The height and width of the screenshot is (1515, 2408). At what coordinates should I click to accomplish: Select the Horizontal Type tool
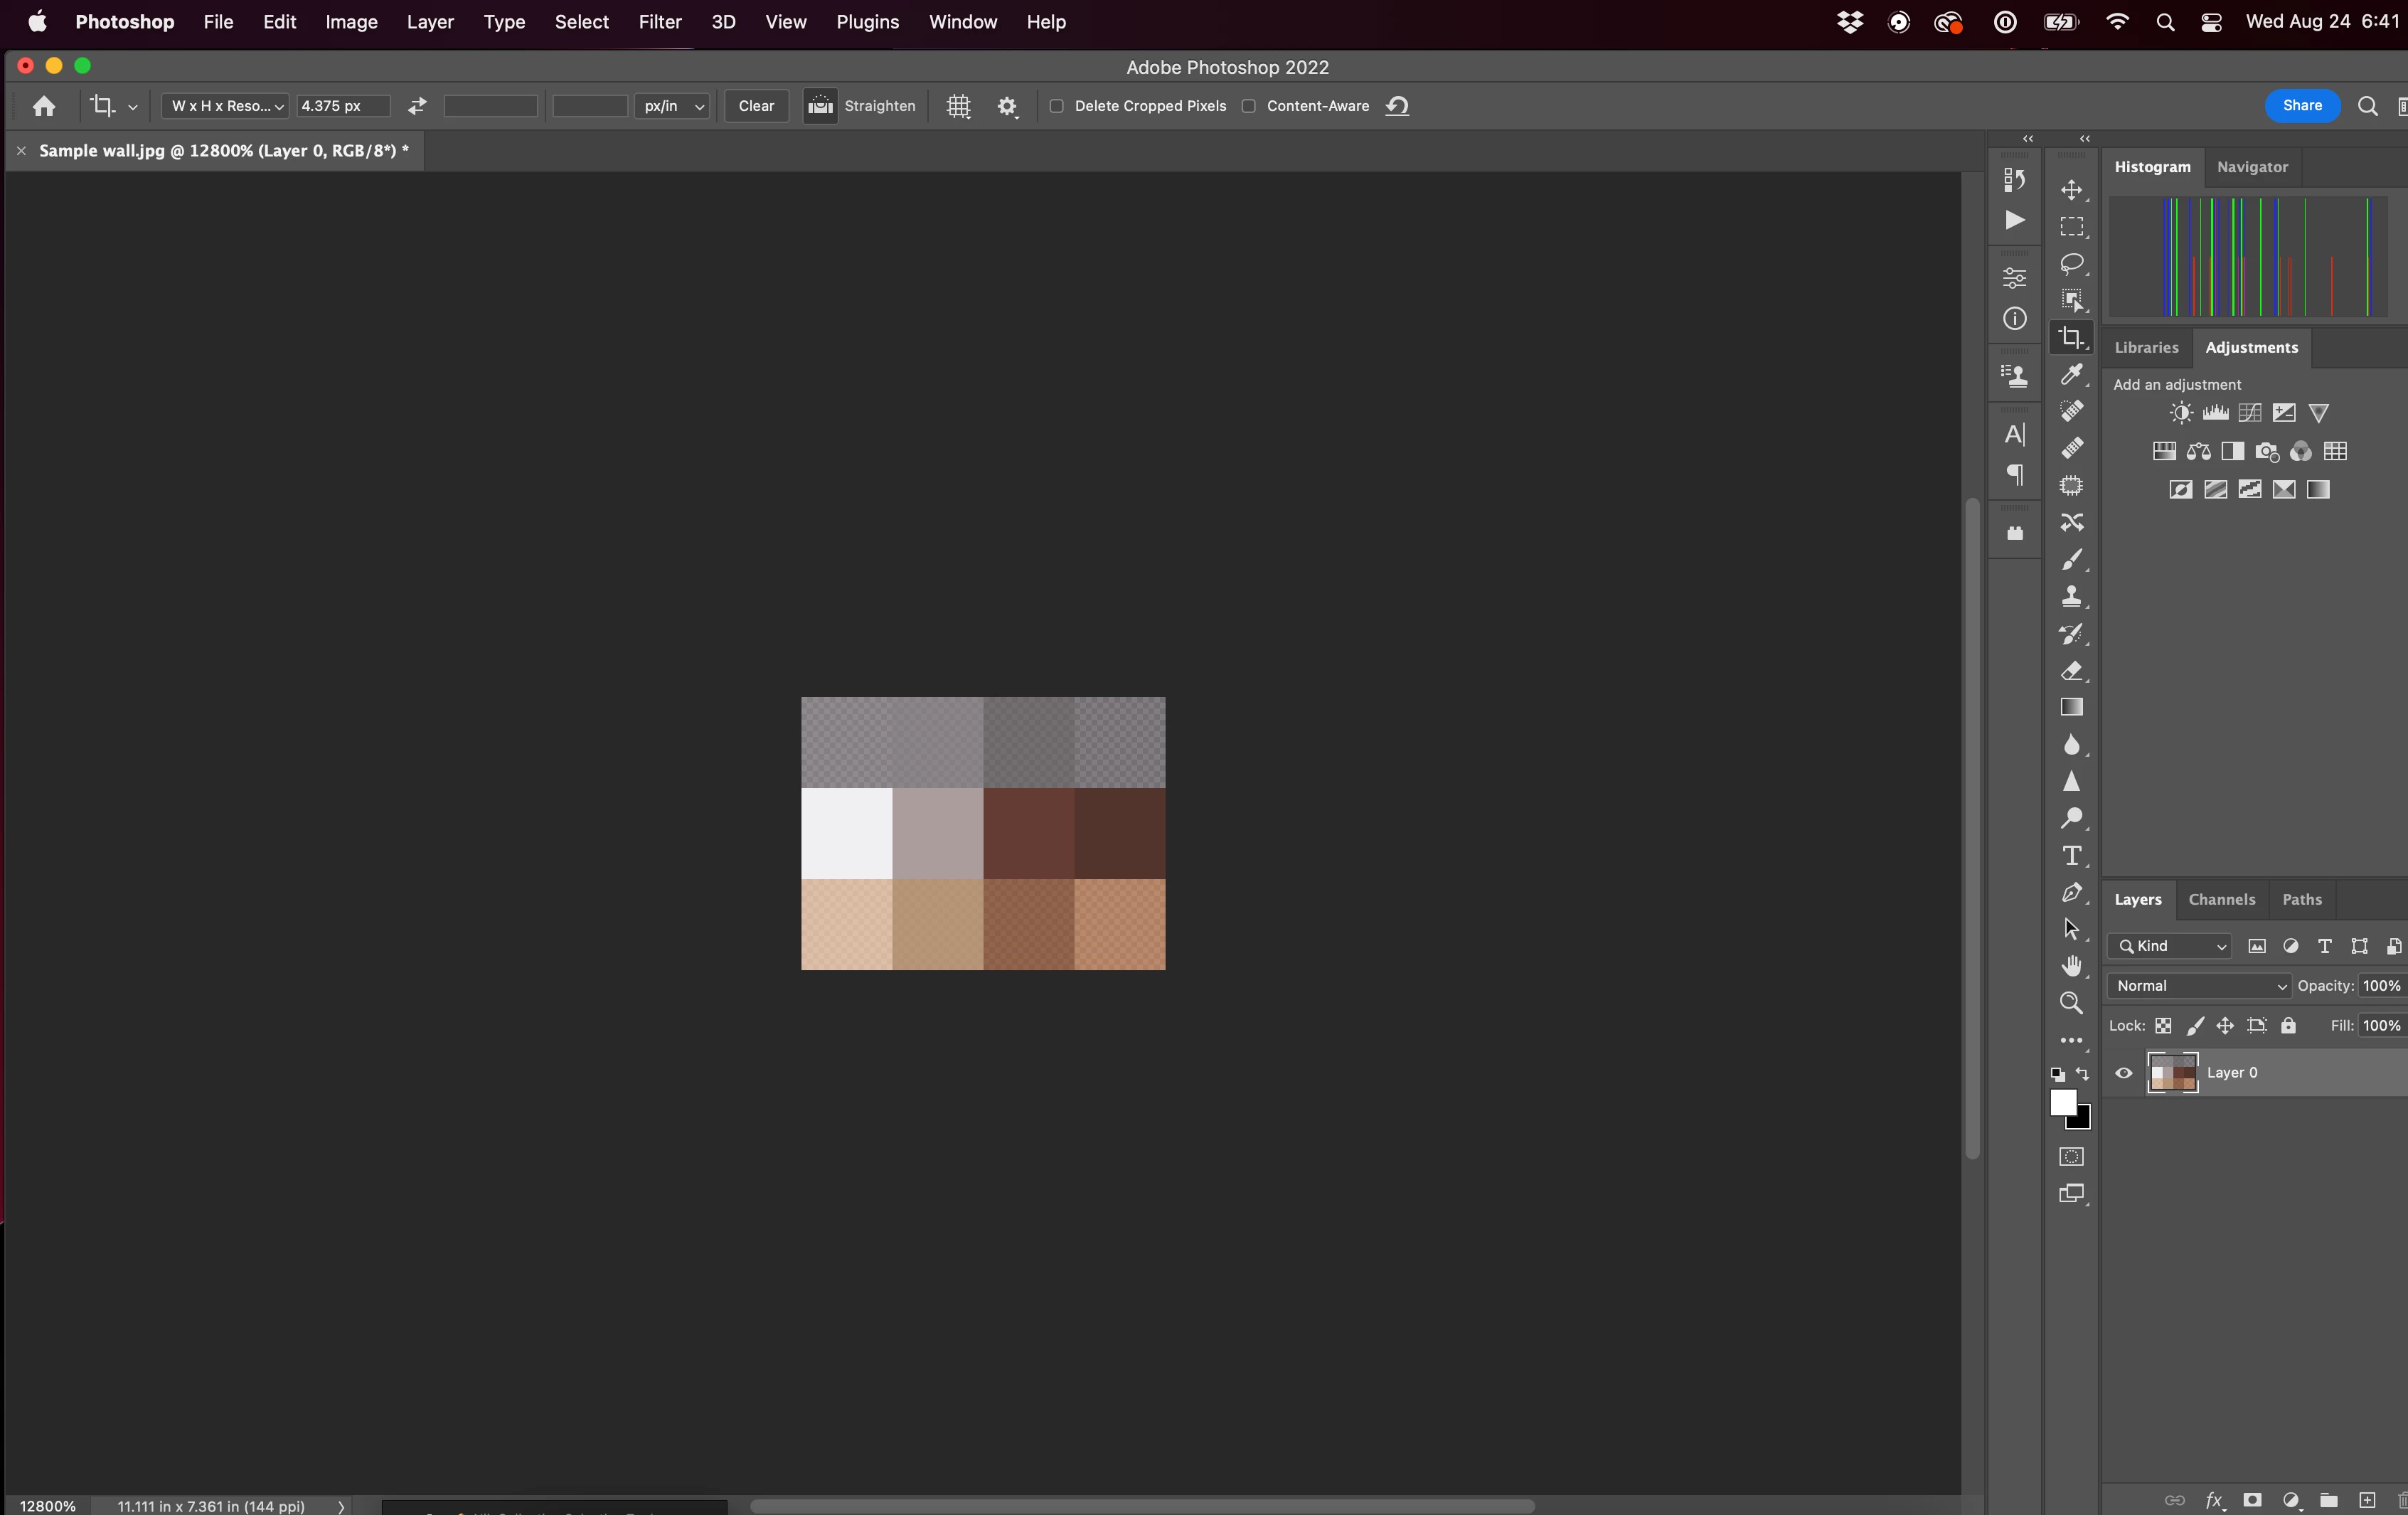(2071, 856)
